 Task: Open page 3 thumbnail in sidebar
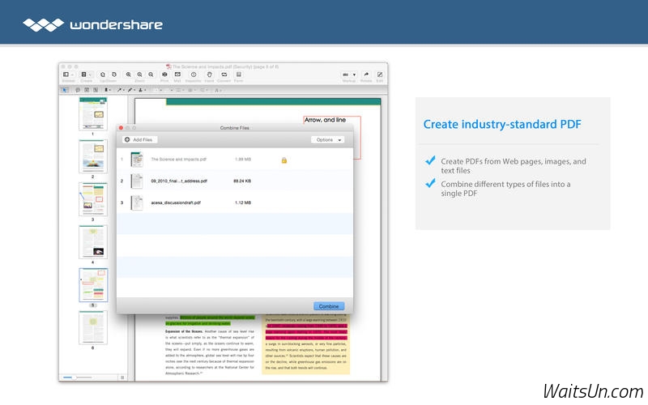click(93, 199)
